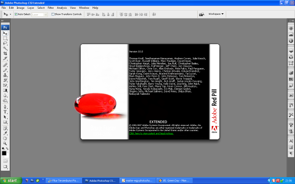Select the Eyedropper tool
Image resolution: width=295 pixels, height=184 pixels.
[5, 133]
